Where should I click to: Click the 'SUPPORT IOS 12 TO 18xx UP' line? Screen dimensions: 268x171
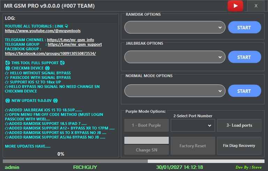coord(33,82)
